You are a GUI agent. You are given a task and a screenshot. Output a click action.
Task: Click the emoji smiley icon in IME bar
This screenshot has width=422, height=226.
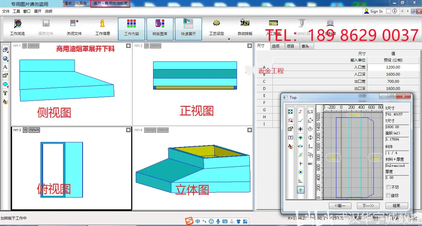pos(211,221)
